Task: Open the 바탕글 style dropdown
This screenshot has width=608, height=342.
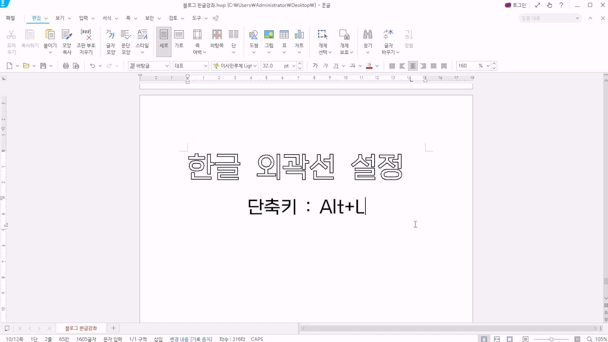Action: tap(167, 66)
